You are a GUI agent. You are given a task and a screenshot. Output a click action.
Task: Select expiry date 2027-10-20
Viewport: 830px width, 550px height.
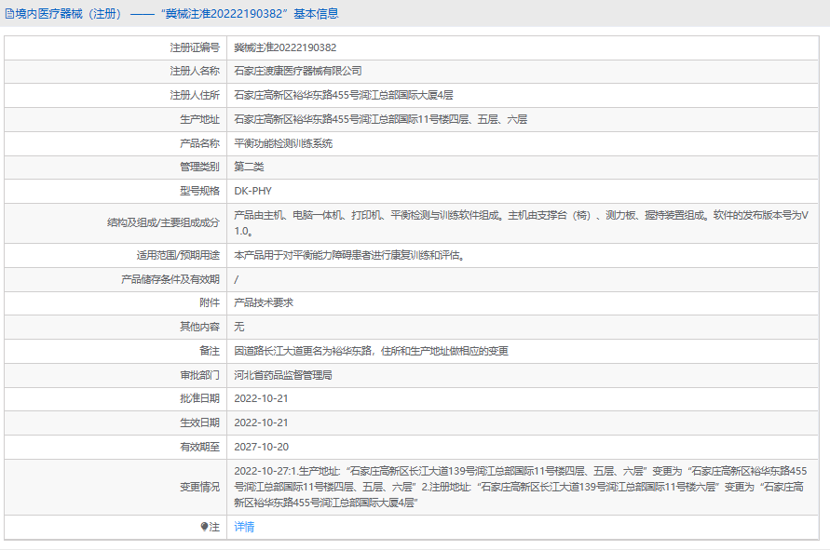point(262,448)
